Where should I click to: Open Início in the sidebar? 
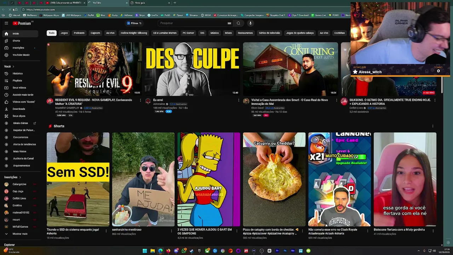[x=20, y=34]
